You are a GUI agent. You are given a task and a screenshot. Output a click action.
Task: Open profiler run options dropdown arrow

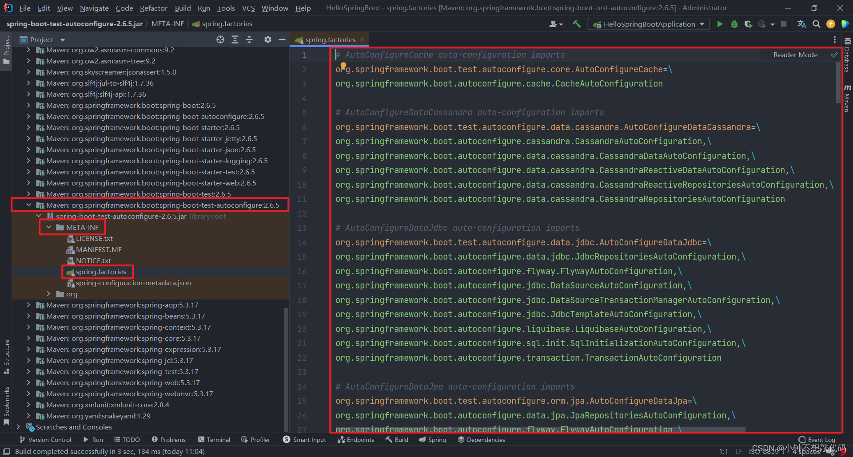coord(773,24)
